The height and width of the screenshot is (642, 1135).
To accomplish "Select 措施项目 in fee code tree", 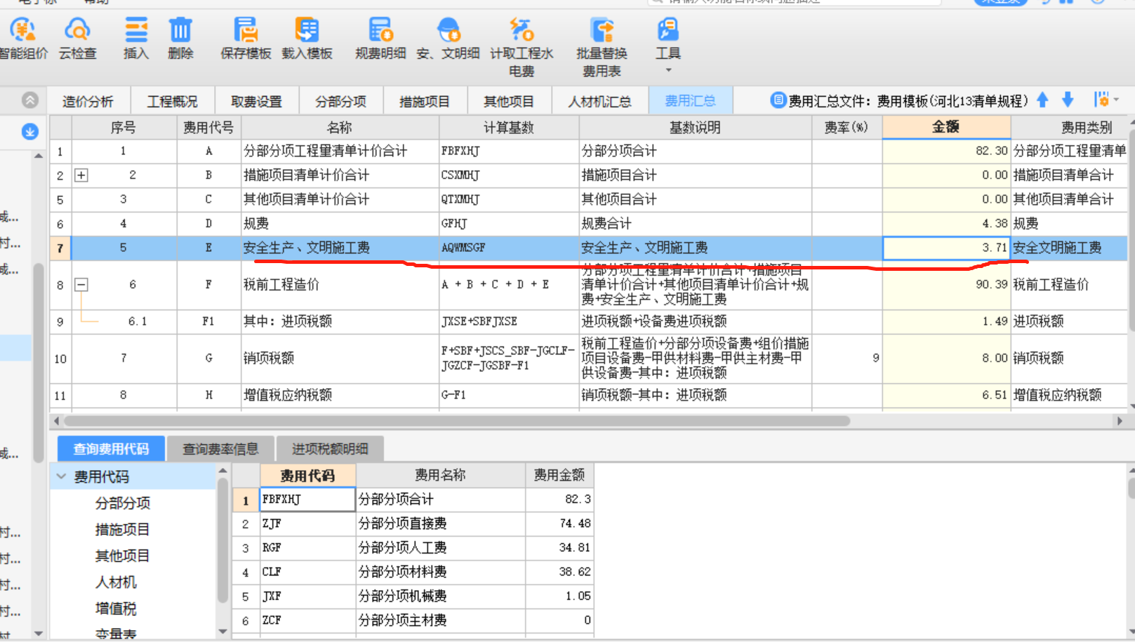I will click(x=123, y=530).
